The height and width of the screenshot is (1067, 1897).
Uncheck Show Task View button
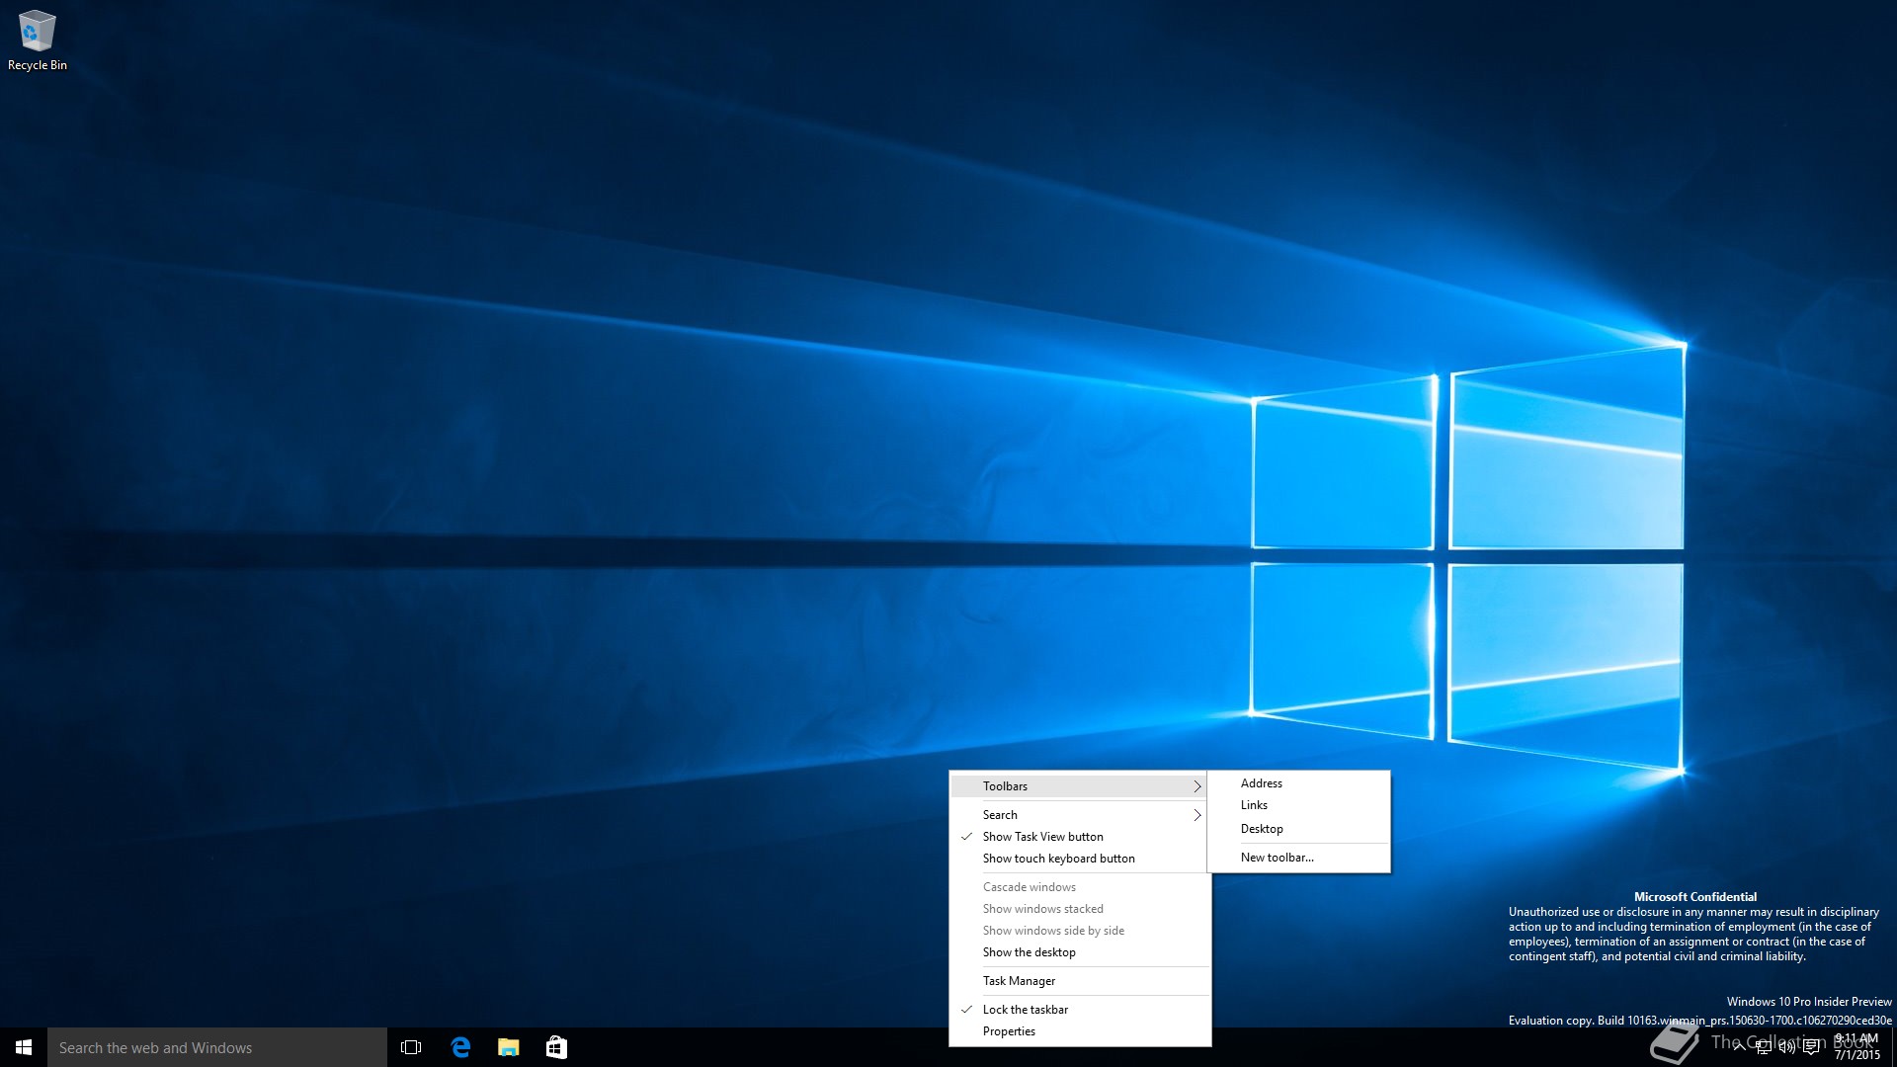(x=1079, y=837)
